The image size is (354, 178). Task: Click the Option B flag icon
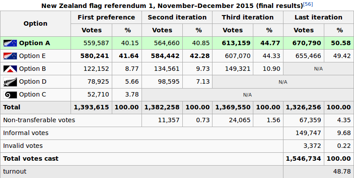(10, 69)
